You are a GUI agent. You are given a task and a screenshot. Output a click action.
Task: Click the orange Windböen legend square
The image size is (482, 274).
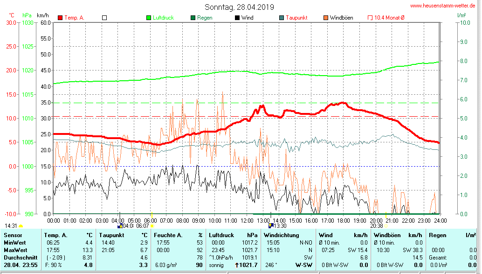(x=325, y=18)
